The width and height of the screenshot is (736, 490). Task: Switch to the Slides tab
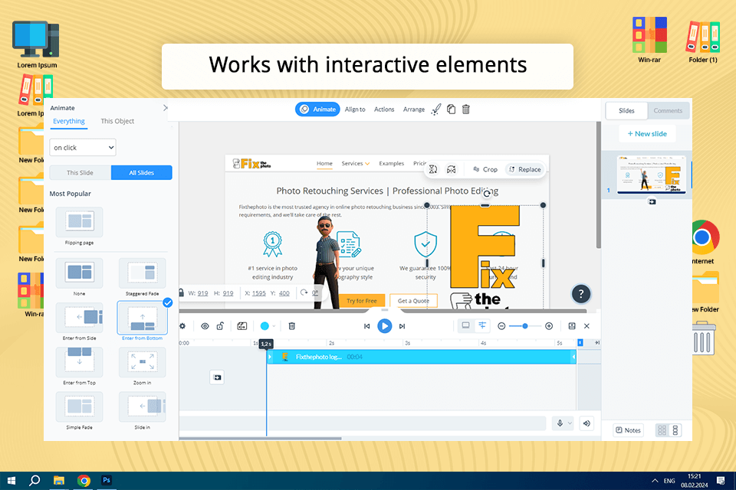(626, 111)
